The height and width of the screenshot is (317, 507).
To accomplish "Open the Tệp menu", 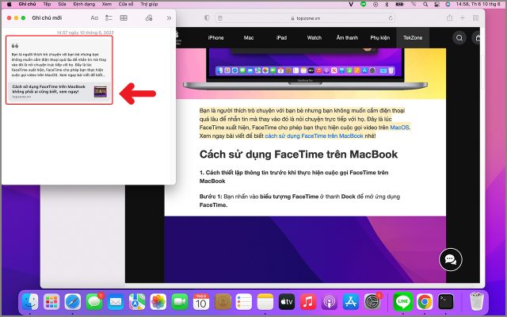I will click(48, 4).
